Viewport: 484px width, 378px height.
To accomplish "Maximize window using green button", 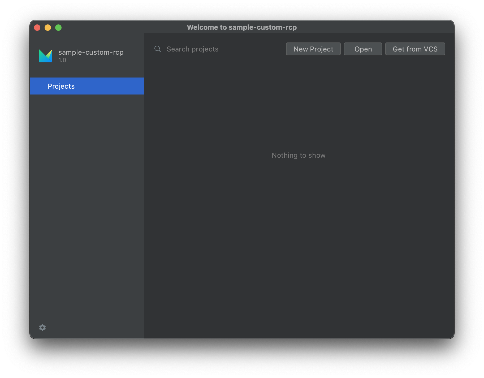I will (58, 28).
